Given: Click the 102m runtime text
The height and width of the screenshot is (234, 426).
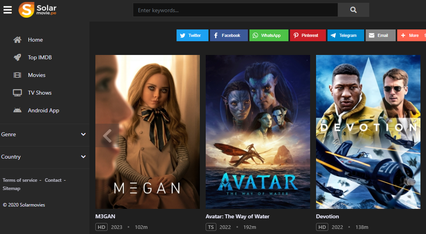Looking at the screenshot, I should tap(141, 227).
